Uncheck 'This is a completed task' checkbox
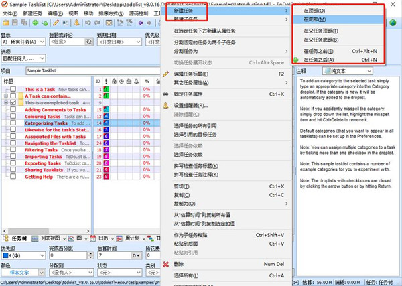Screen dimensions: 402x286 [x=13, y=102]
